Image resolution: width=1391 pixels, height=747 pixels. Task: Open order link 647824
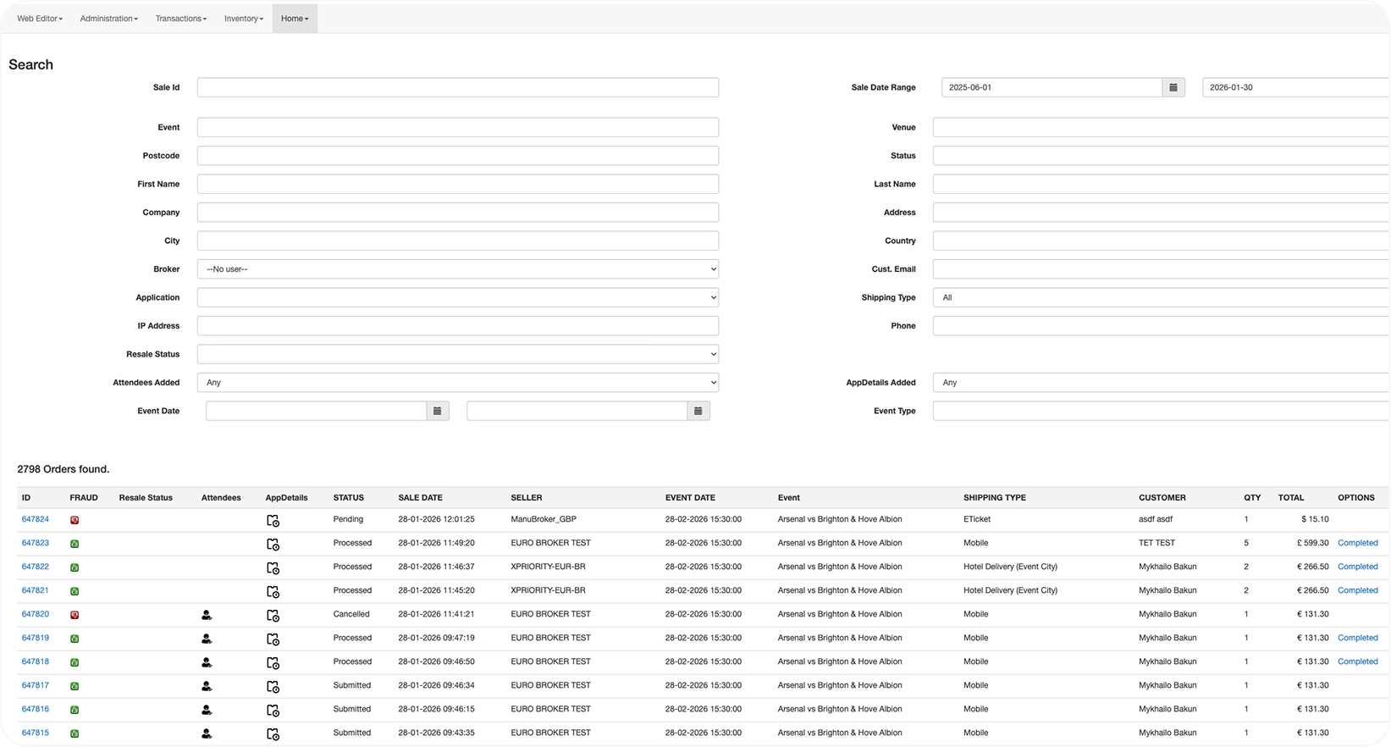36,519
